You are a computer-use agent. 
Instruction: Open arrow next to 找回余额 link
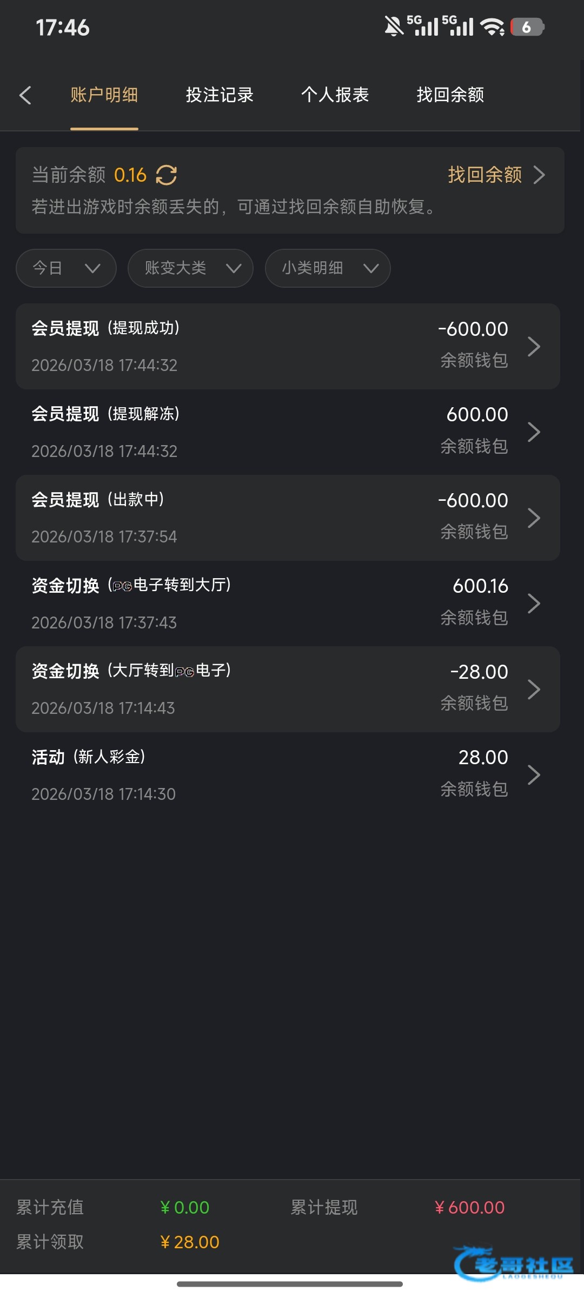click(x=539, y=175)
